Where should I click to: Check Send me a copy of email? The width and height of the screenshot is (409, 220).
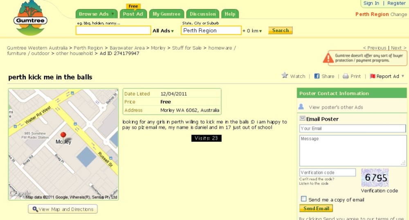point(303,199)
